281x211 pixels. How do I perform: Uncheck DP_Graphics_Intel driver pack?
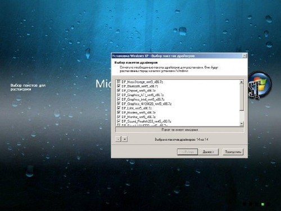coord(119,100)
